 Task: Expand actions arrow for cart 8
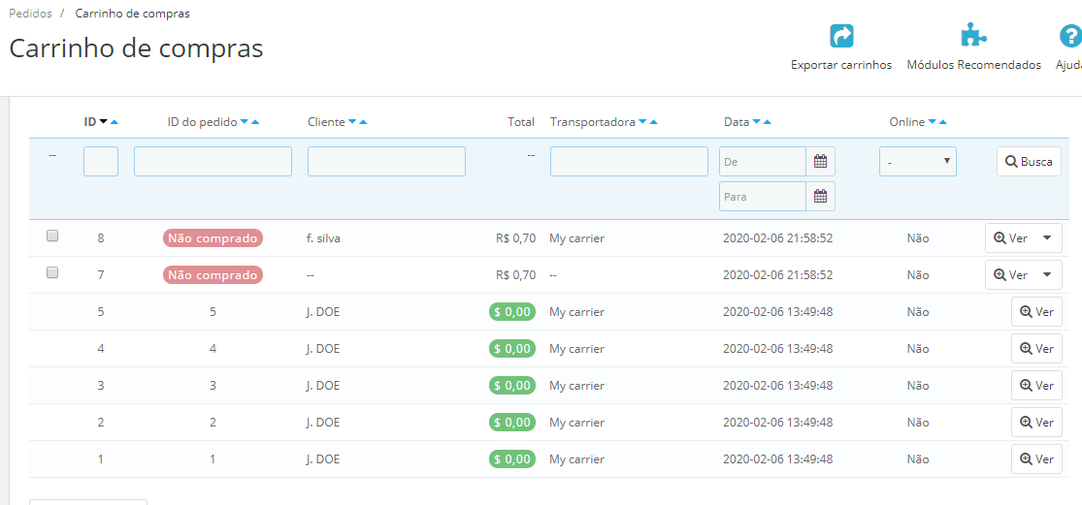pos(1047,237)
